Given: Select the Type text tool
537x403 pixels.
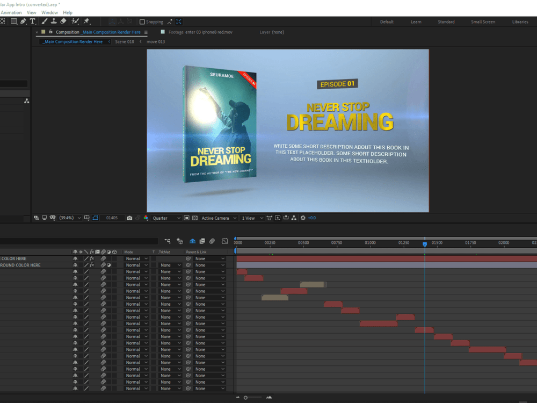Looking at the screenshot, I should [33, 21].
